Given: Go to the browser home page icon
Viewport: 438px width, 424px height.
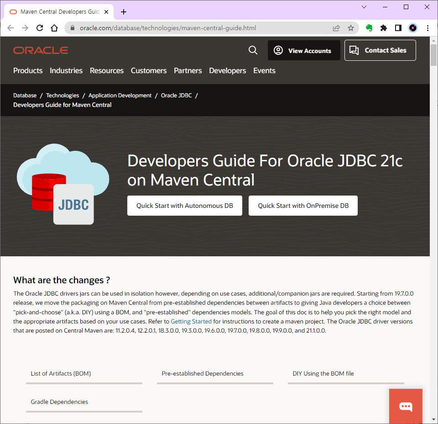Looking at the screenshot, I should (x=54, y=28).
